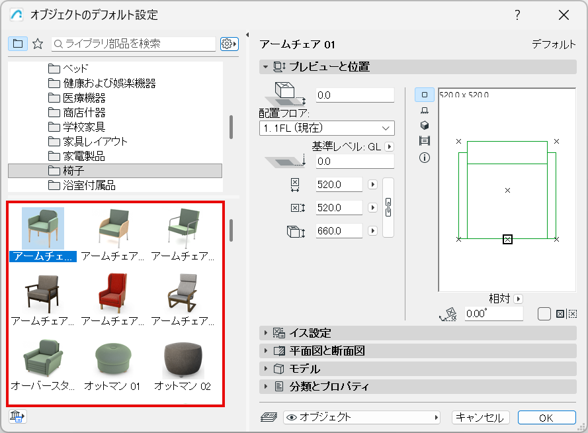Click the folder tree scrollbar
This screenshot has height=433, width=588.
[x=231, y=127]
